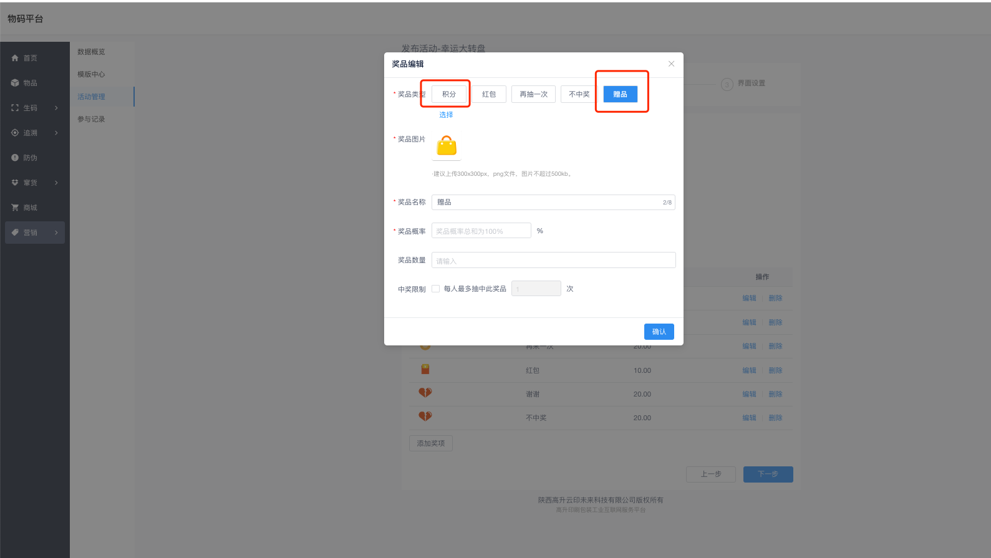991x558 pixels.
Task: Select 不中奖 prize type
Action: 579,94
